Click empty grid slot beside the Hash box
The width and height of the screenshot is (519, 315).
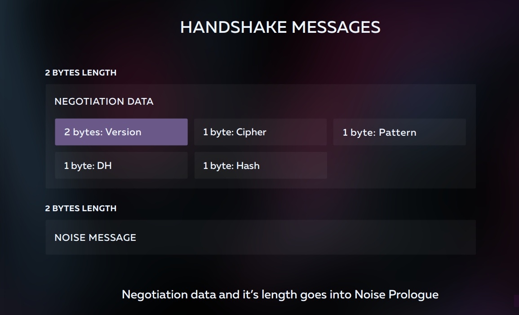tap(399, 165)
